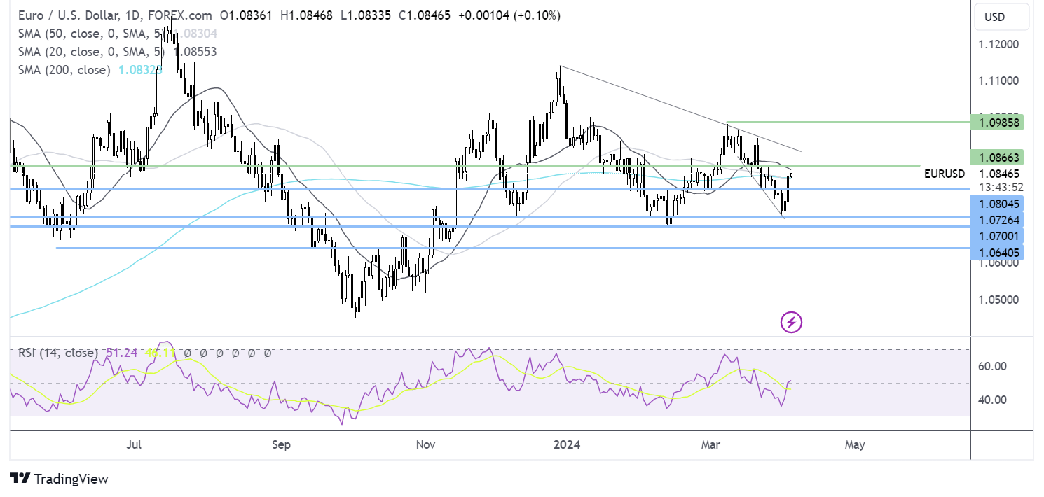Screen dimensions: 1044x497
Task: Click the 1.07001 price label
Action: click(998, 236)
